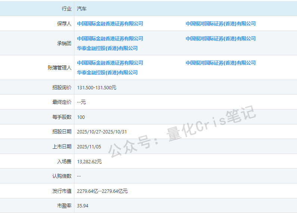Open 中国银河国际证券(香港)有限公司 link in 保荐人 row

[221, 24]
